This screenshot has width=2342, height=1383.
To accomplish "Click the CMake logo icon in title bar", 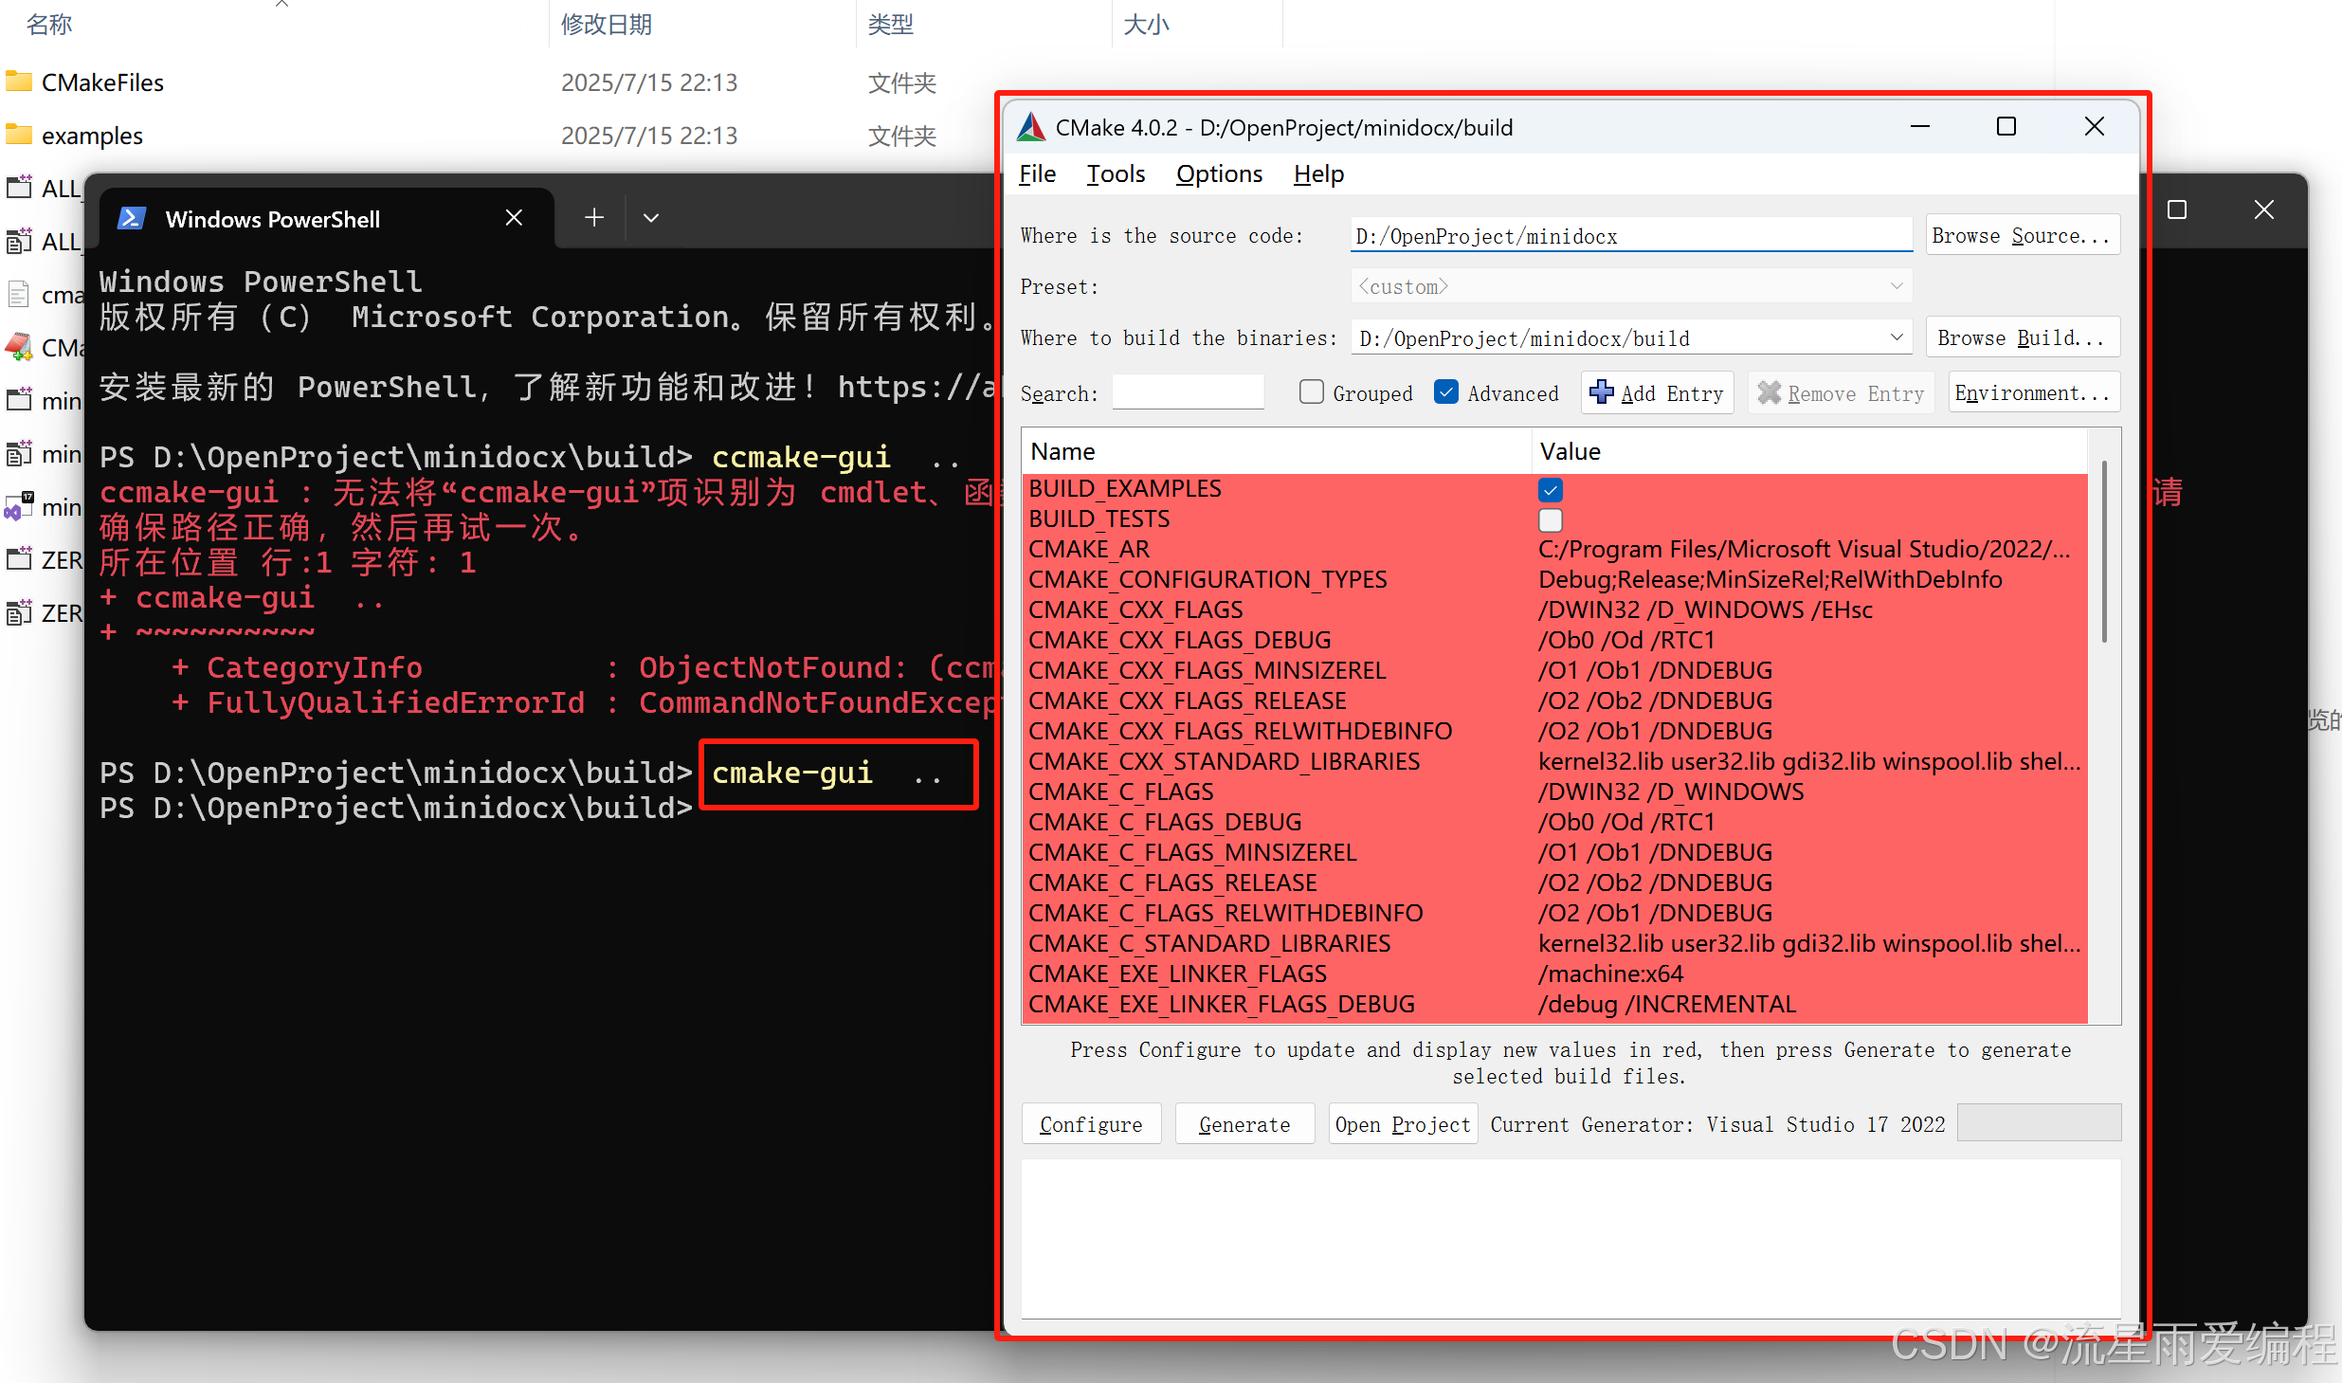I will pos(1031,127).
